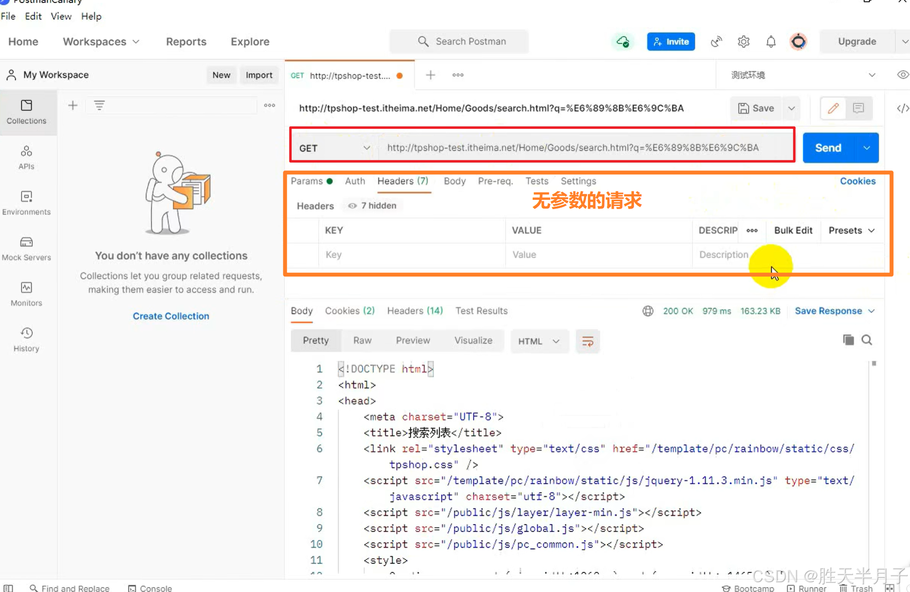Click the plus icon to create a collection
910x592 pixels.
[x=73, y=105]
